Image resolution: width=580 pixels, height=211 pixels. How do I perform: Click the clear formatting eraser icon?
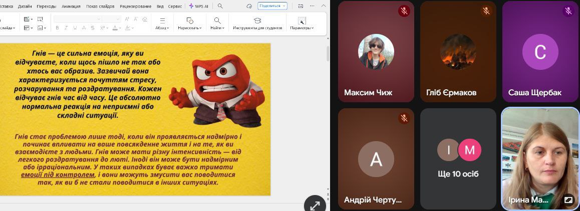coord(145,19)
